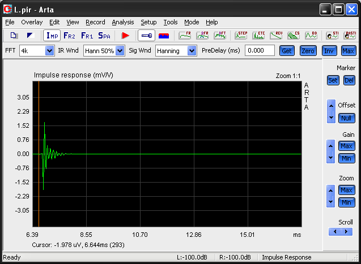Switch to FR1 single-channel mode
Viewport: 361px width, 264px height.
[87, 36]
